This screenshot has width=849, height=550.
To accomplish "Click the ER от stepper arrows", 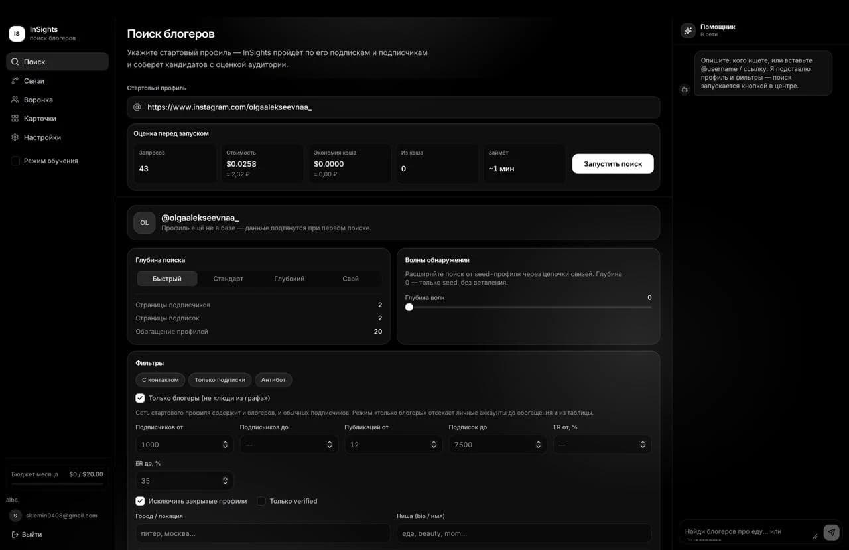I will tap(643, 445).
